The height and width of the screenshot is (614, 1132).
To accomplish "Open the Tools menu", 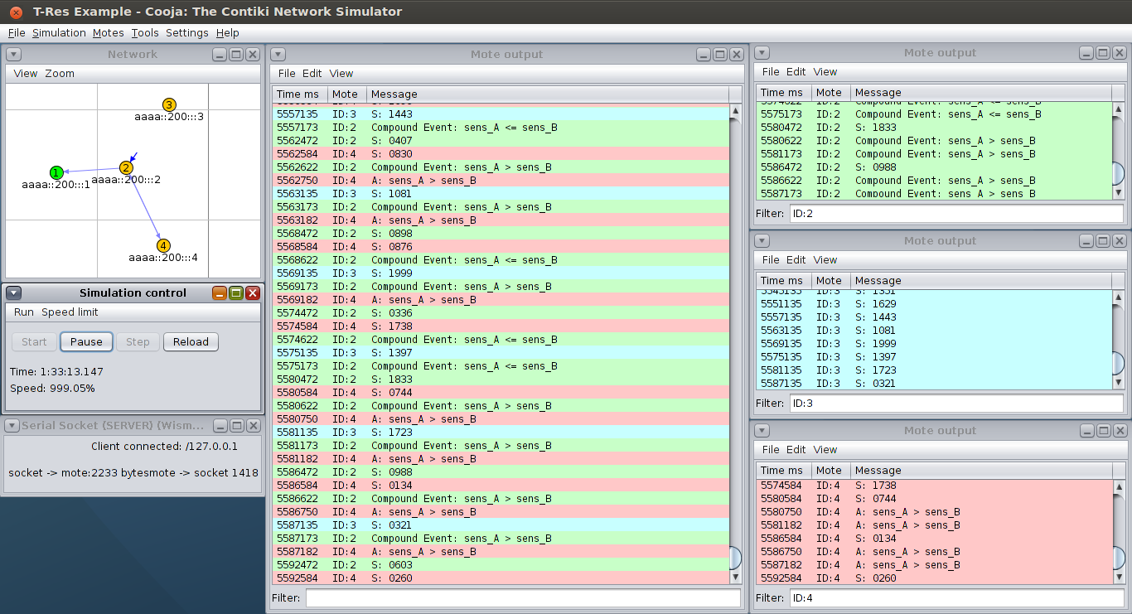I will coord(145,33).
